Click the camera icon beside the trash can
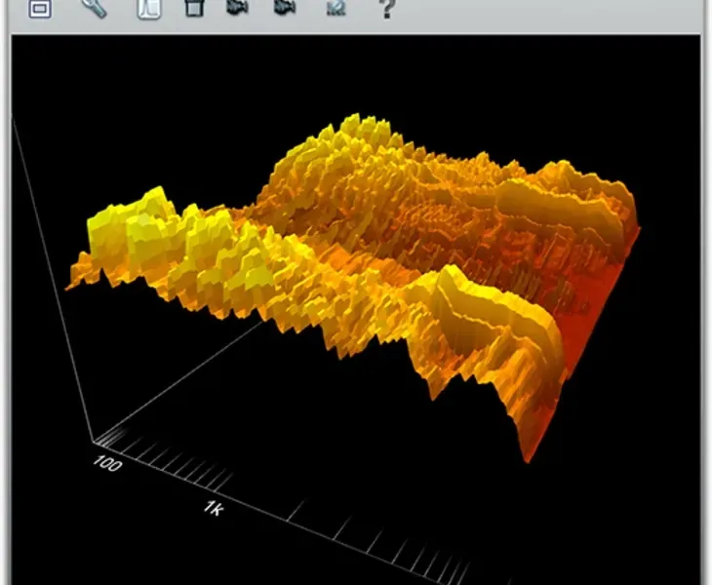The height and width of the screenshot is (585, 712). [x=237, y=7]
